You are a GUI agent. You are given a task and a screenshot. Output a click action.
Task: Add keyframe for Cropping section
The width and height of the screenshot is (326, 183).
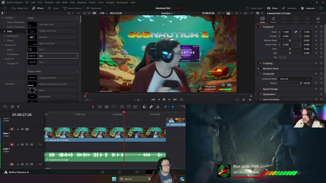(316, 63)
